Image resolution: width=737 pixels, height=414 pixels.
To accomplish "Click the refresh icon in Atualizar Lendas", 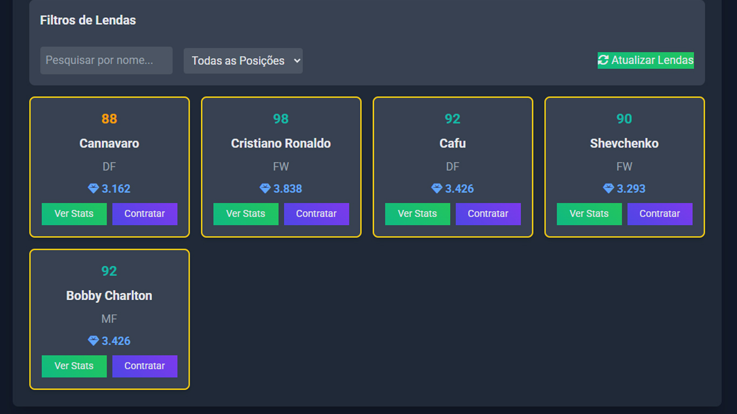I will [x=603, y=60].
